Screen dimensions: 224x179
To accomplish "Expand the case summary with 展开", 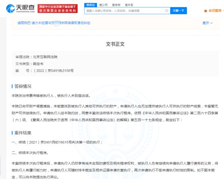I will click(x=207, y=23).
